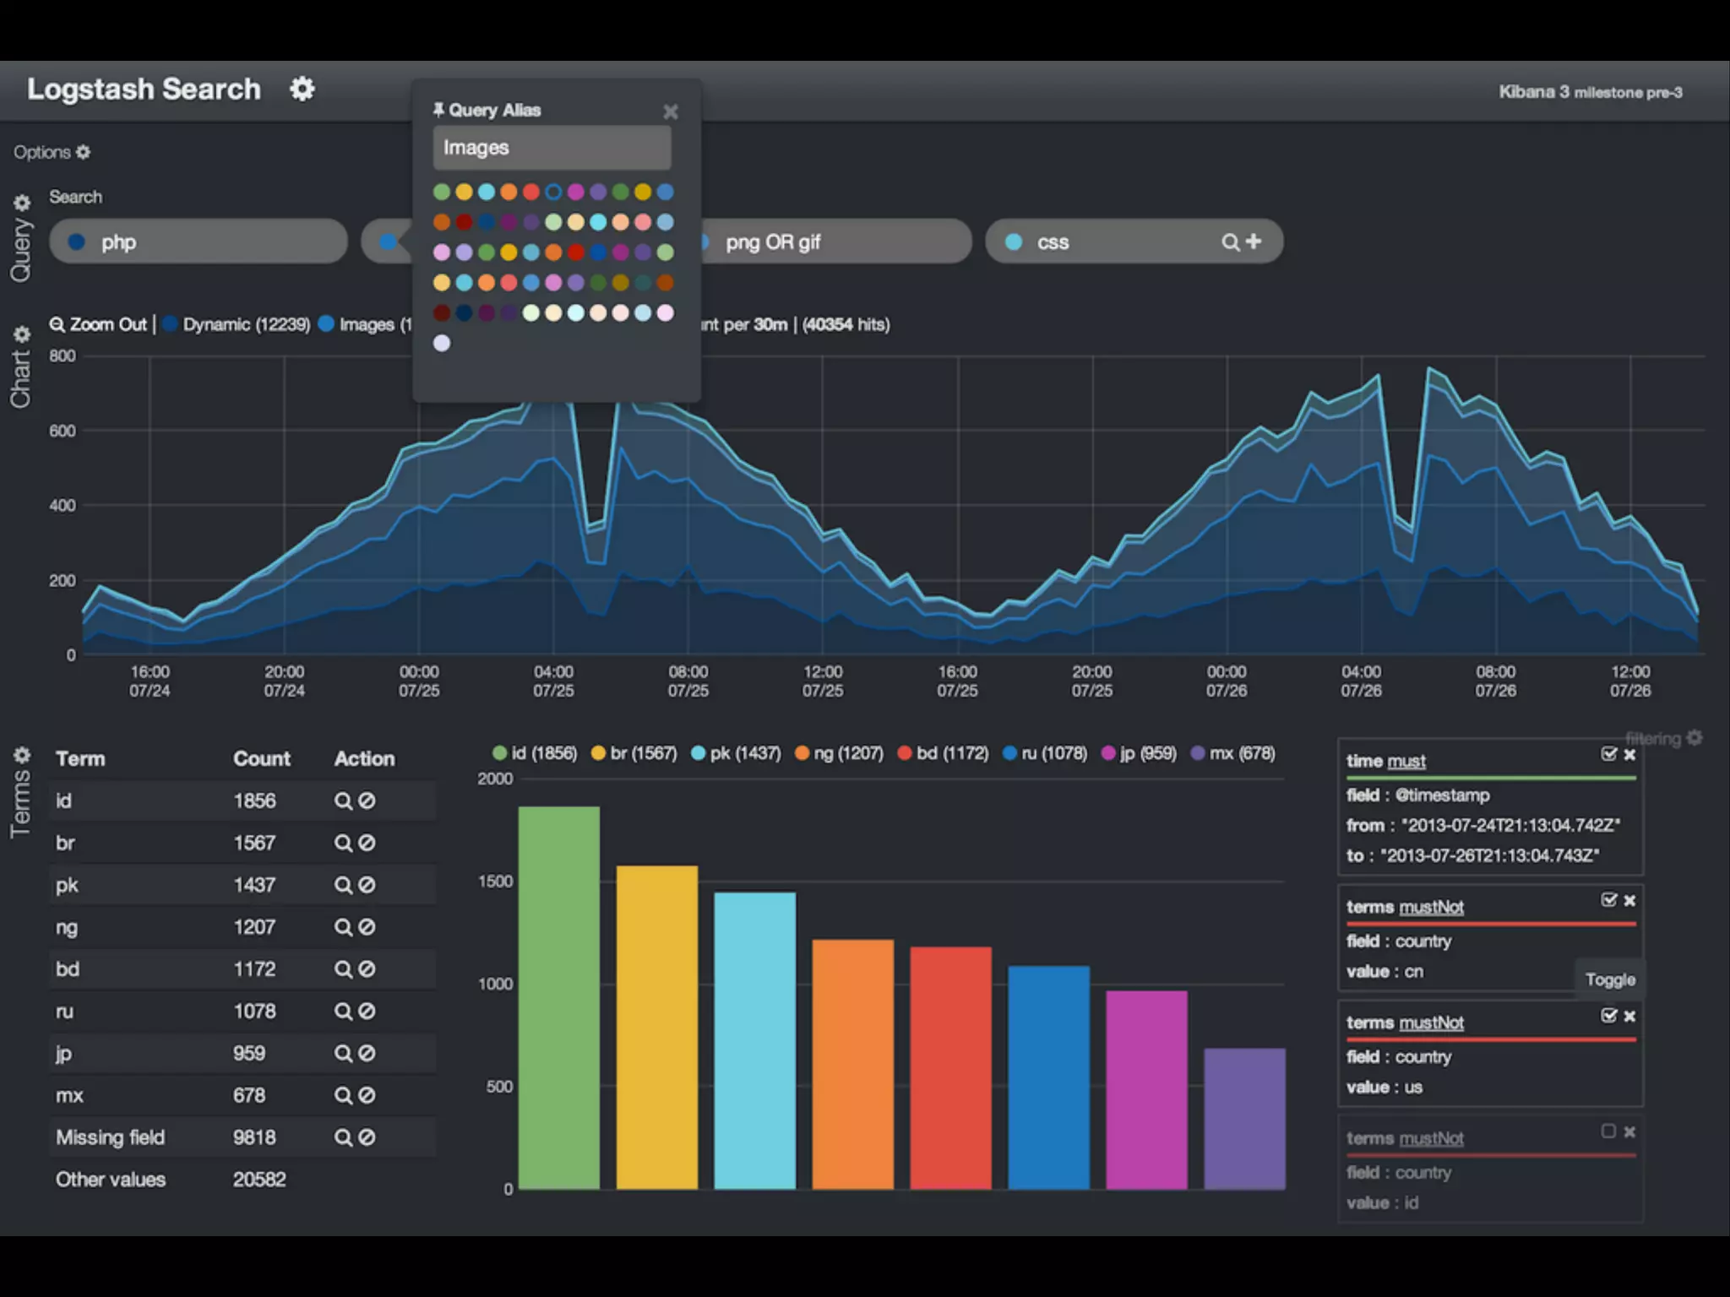Click magnifier action for term id
The image size is (1730, 1297).
(342, 800)
